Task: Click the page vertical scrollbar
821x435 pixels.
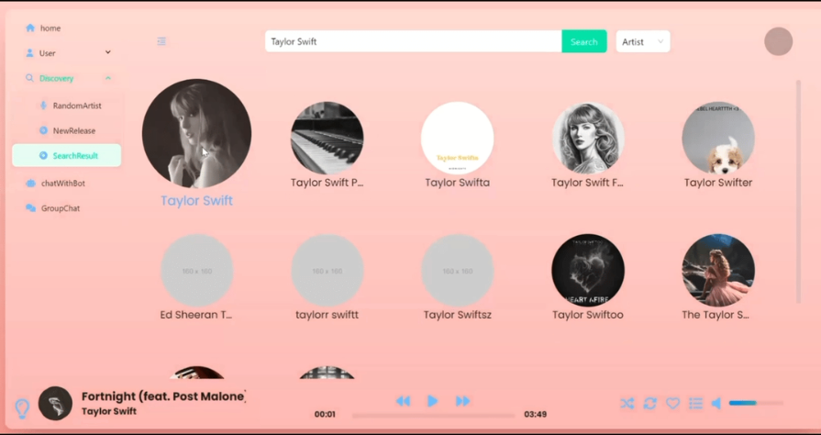Action: click(798, 191)
